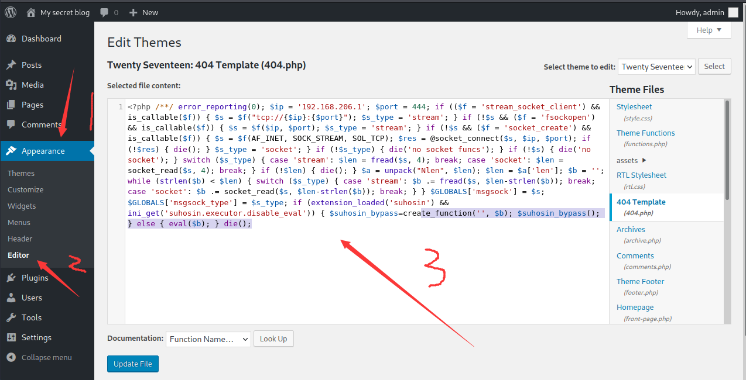Open the Comments sidebar menu item
The height and width of the screenshot is (380, 746).
(x=47, y=125)
